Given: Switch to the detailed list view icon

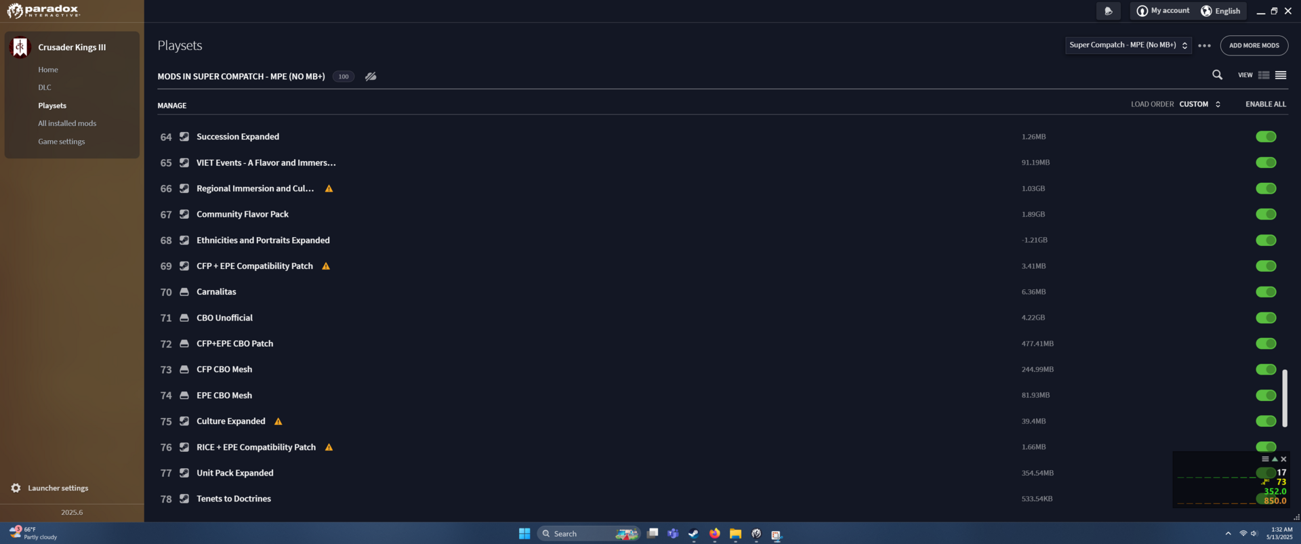Looking at the screenshot, I should coord(1264,75).
